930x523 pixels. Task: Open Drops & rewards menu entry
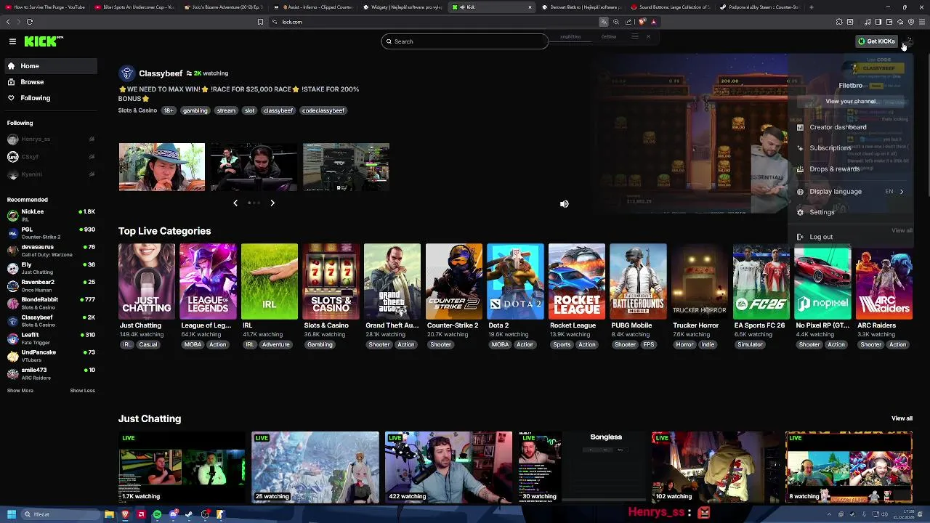(850, 169)
